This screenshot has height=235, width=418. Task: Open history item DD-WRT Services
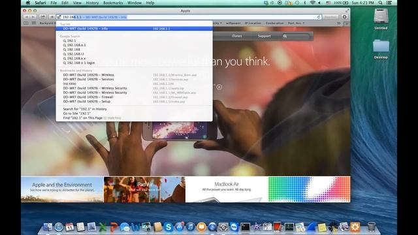(x=134, y=79)
